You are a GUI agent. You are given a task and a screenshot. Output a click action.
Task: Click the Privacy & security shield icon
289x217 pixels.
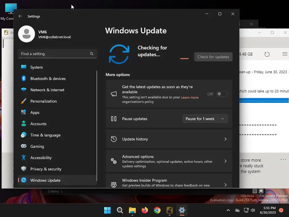tap(24, 169)
